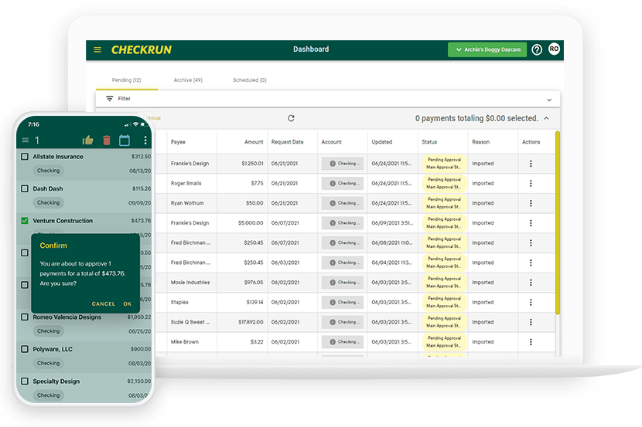This screenshot has height=427, width=642.
Task: Tap Specialty Design $2,150.00 amount on phone
Action: pyautogui.click(x=138, y=381)
